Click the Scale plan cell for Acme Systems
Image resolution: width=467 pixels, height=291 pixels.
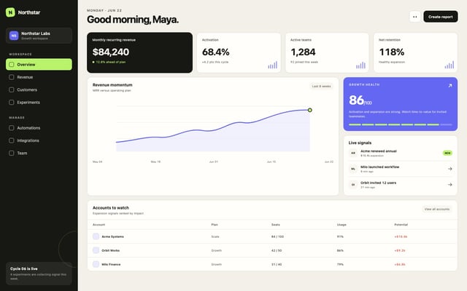pos(215,236)
